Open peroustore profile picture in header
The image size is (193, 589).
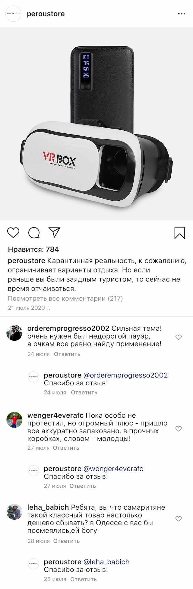(x=14, y=14)
